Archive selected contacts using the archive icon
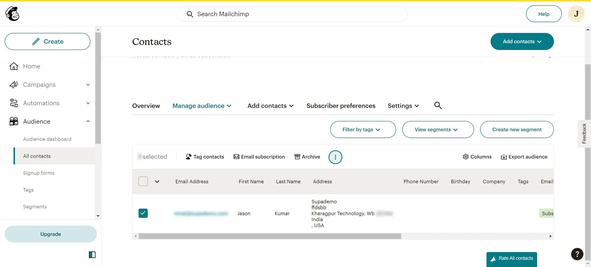Viewport: 591px width, 267px height. [297, 157]
